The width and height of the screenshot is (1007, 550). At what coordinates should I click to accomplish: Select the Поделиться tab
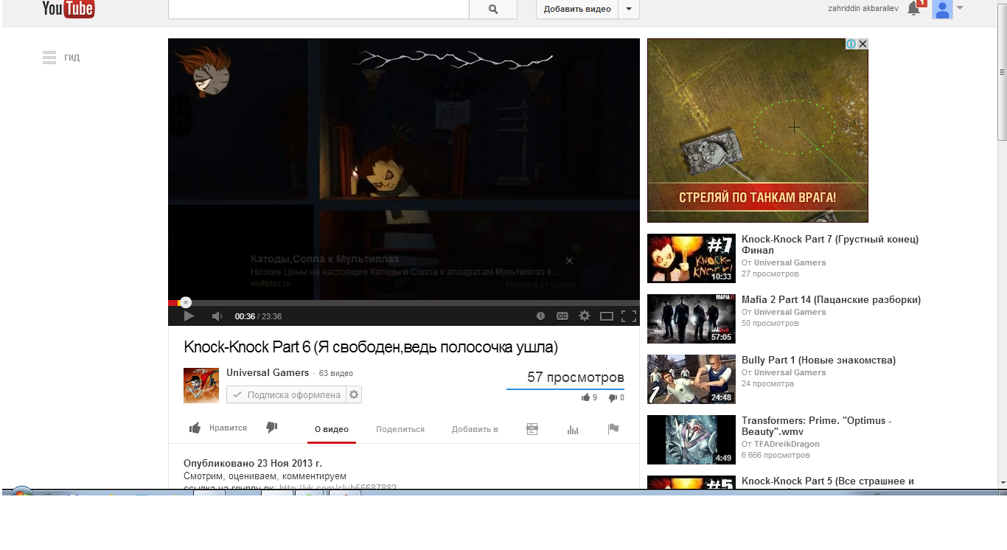[400, 429]
